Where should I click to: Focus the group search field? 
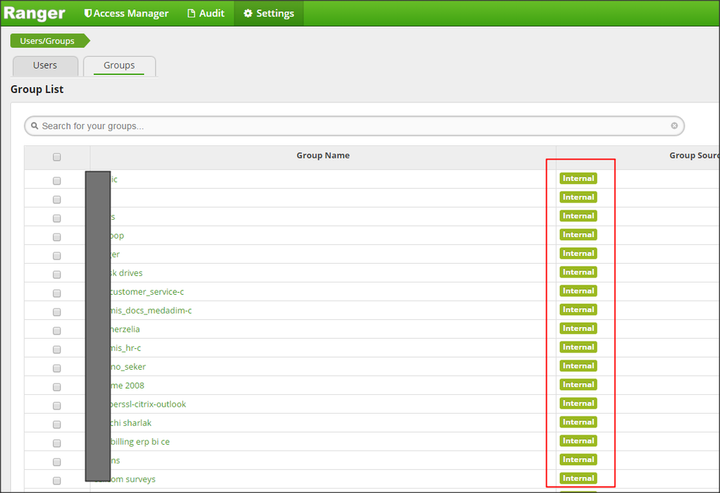(354, 126)
